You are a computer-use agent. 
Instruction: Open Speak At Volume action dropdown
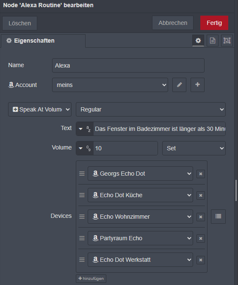[x=40, y=109]
